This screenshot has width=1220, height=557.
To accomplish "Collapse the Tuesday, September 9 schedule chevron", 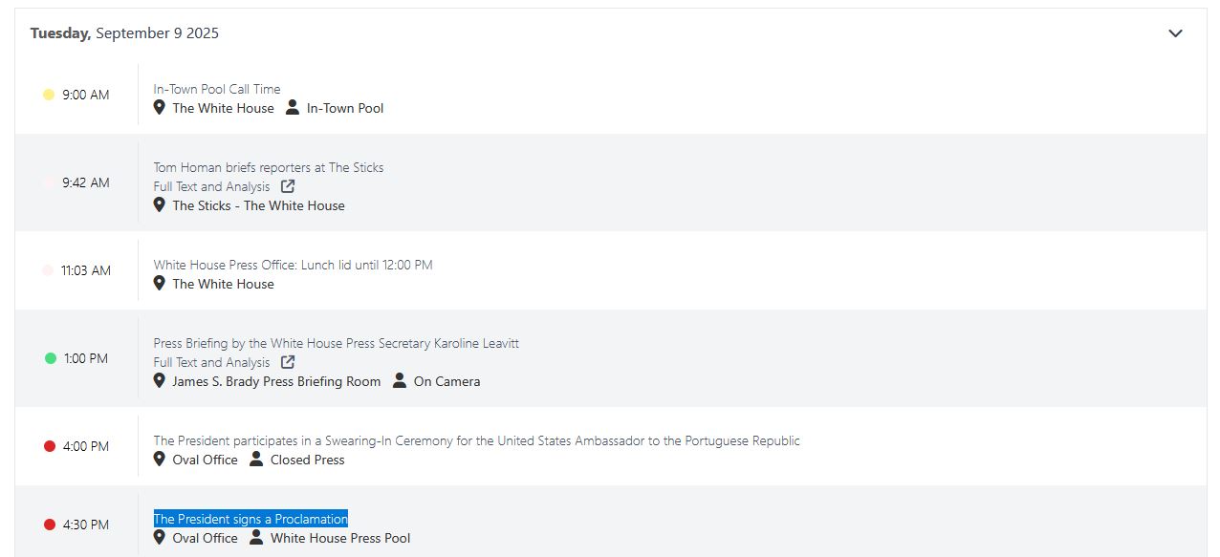I will pyautogui.click(x=1175, y=33).
